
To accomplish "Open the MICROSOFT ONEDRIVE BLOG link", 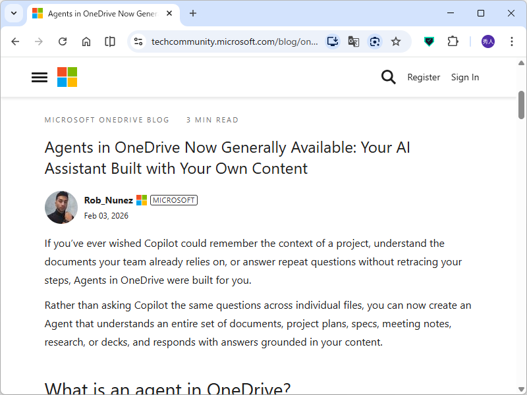I will [x=106, y=120].
